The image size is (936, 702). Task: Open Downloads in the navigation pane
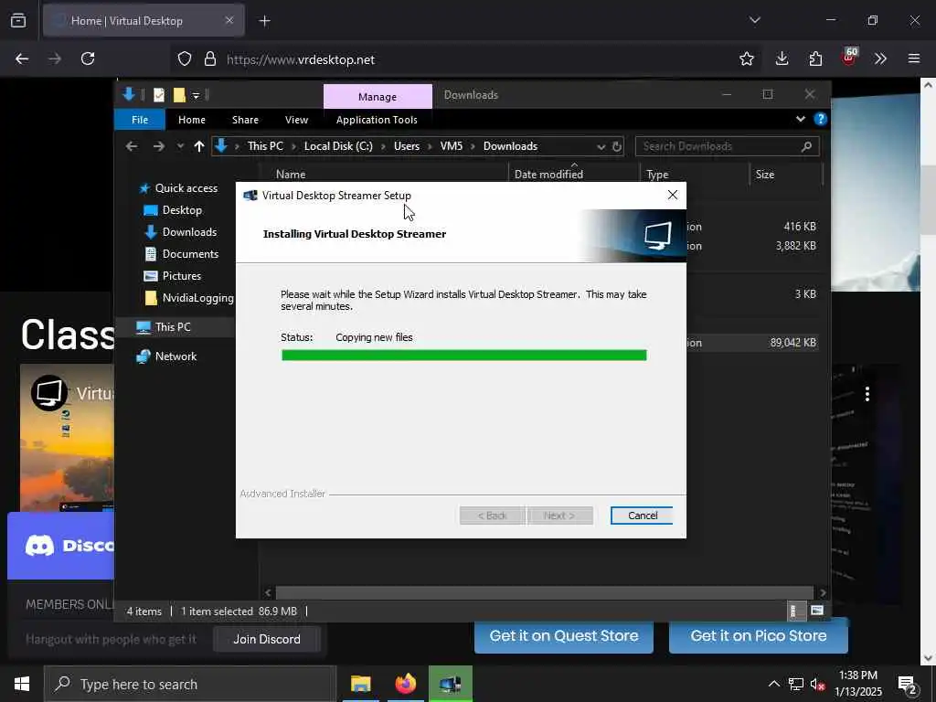(181, 232)
